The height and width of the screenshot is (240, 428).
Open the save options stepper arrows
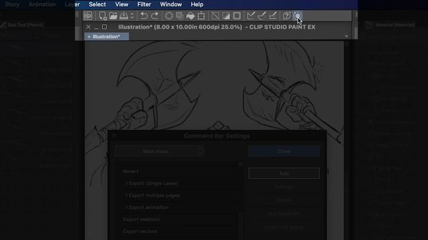coord(132,16)
